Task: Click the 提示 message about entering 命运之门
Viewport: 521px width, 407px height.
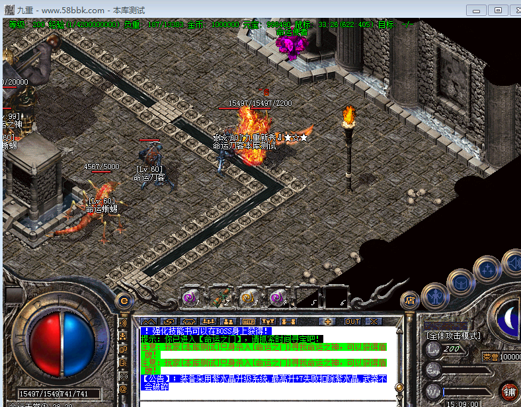Action: pyautogui.click(x=231, y=340)
